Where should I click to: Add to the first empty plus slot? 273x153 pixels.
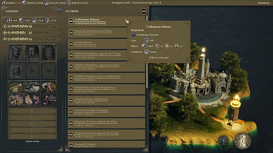click(32, 111)
